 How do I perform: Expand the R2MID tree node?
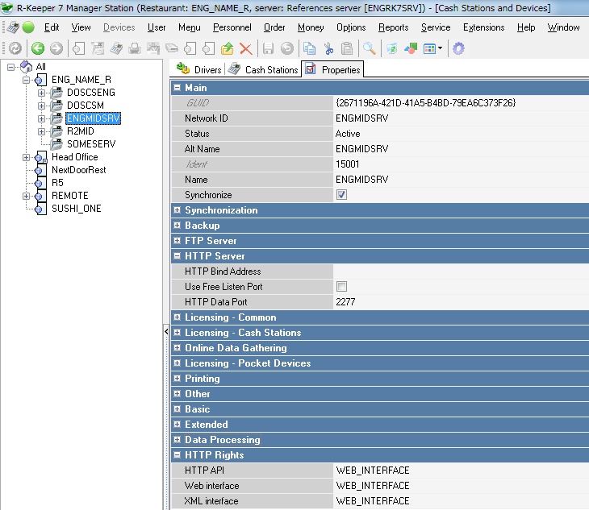pyautogui.click(x=41, y=131)
